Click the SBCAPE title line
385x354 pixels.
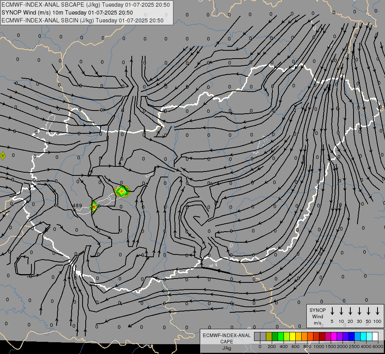[x=85, y=5]
